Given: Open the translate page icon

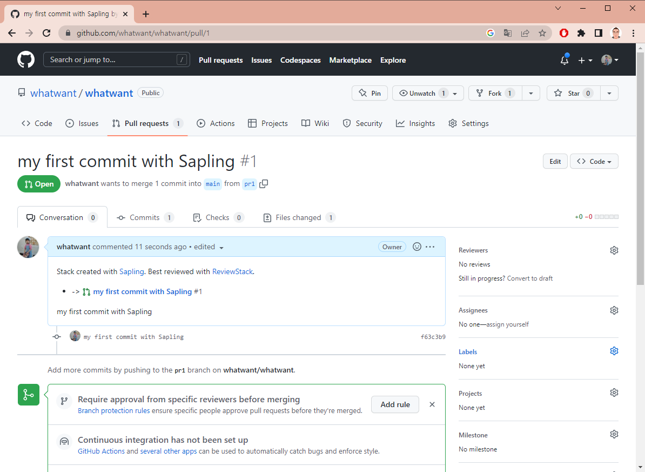Looking at the screenshot, I should pos(508,33).
